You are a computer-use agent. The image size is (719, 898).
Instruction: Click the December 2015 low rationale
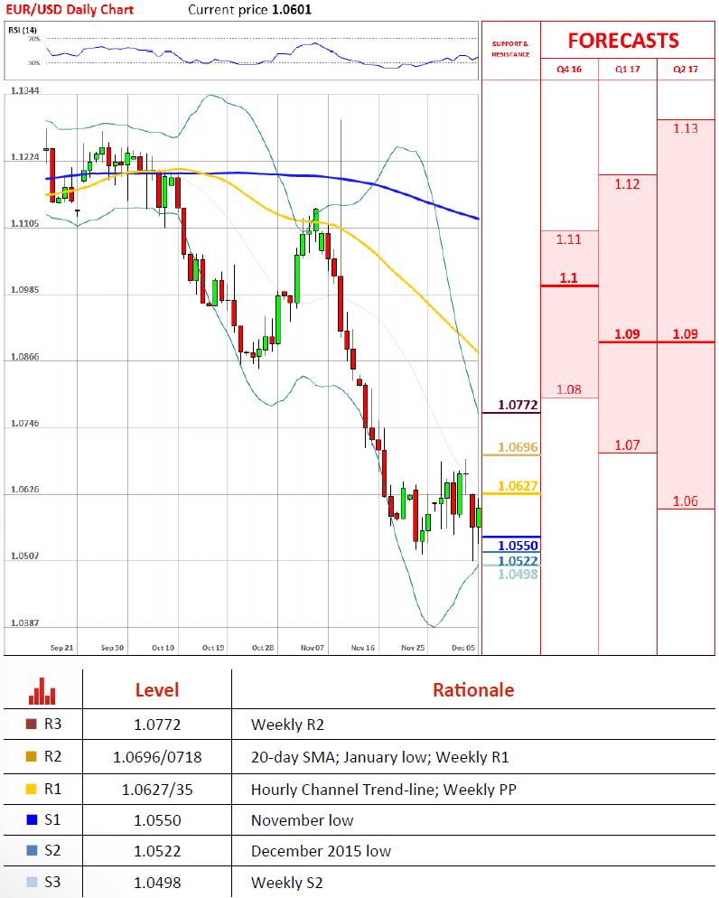(322, 851)
